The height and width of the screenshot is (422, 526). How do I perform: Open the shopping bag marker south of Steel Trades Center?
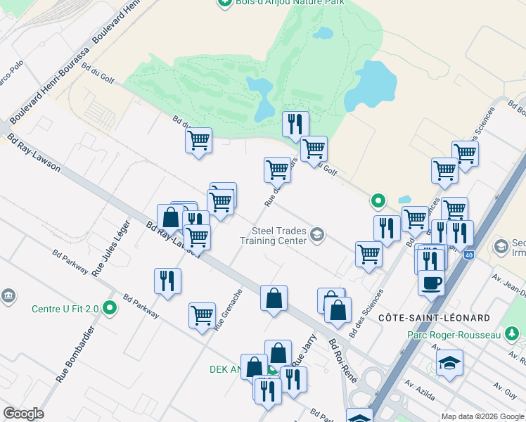(274, 298)
